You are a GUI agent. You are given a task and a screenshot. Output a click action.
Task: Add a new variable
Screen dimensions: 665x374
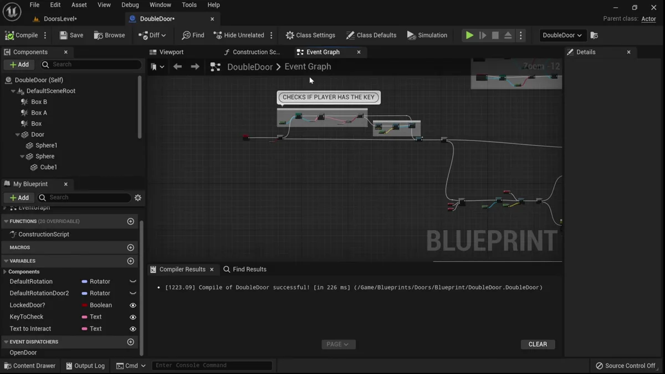131,261
